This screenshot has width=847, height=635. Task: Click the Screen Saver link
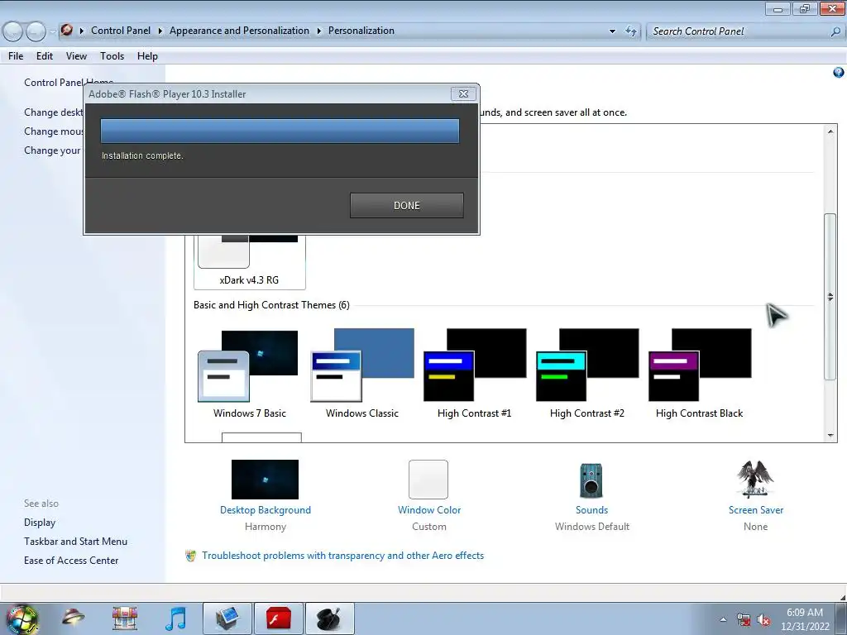pyautogui.click(x=756, y=509)
